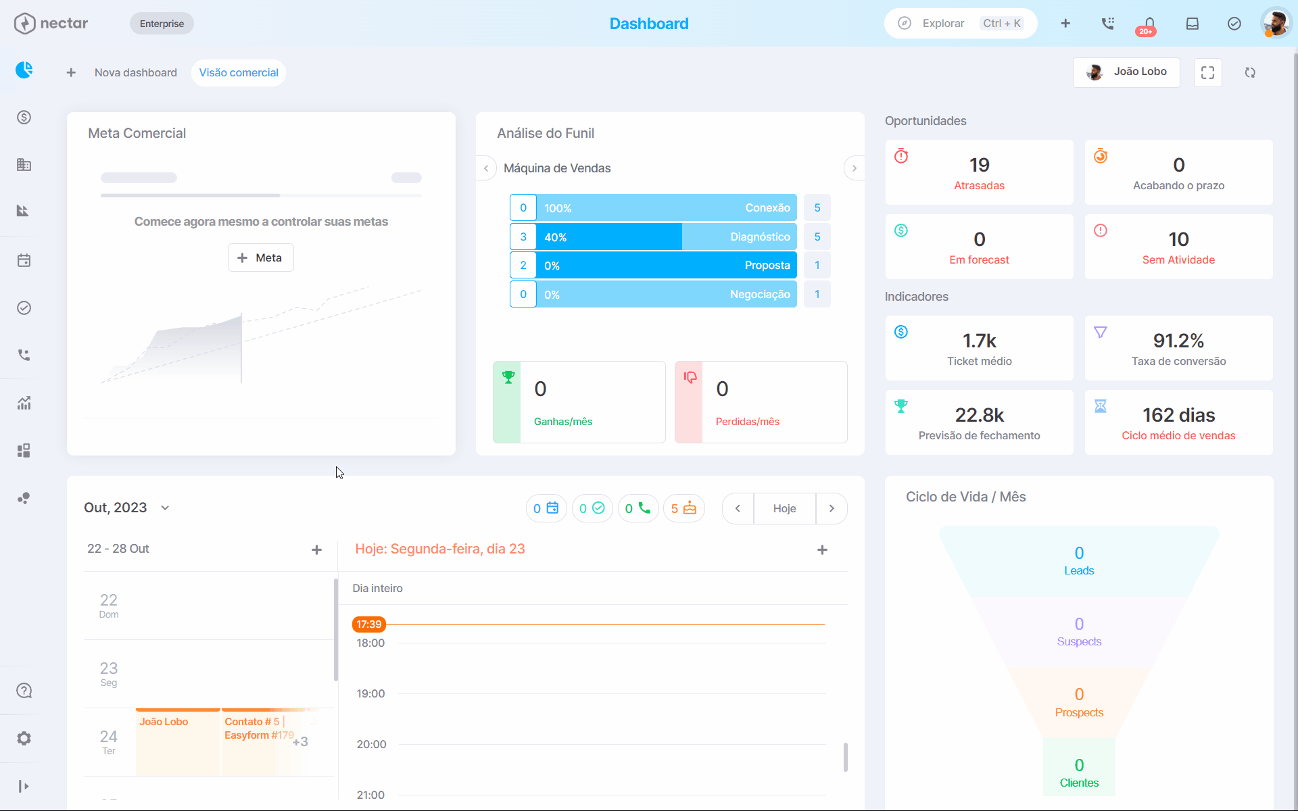
Task: Go to previous day in calendar
Action: (x=738, y=508)
